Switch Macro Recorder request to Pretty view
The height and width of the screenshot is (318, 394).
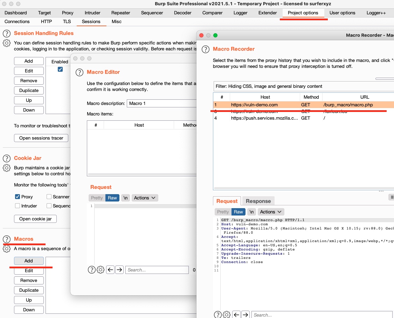pos(223,212)
